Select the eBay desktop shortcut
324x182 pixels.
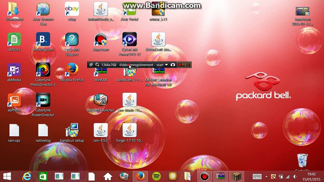point(72,12)
